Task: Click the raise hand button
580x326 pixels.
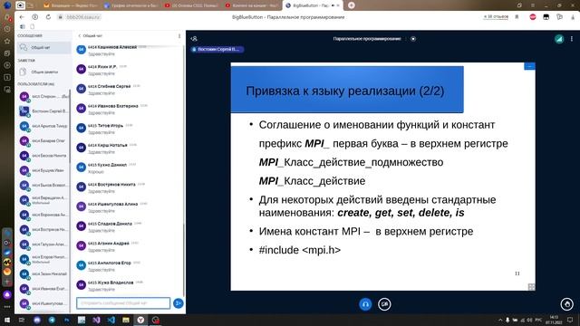Action: coord(566,304)
